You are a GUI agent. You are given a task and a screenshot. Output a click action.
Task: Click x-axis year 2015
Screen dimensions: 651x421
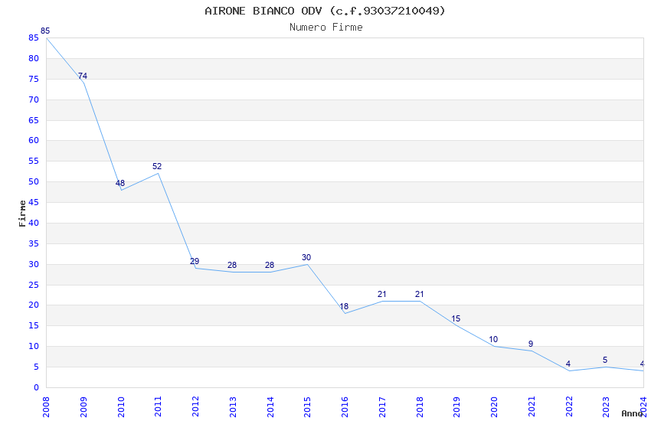coord(307,406)
